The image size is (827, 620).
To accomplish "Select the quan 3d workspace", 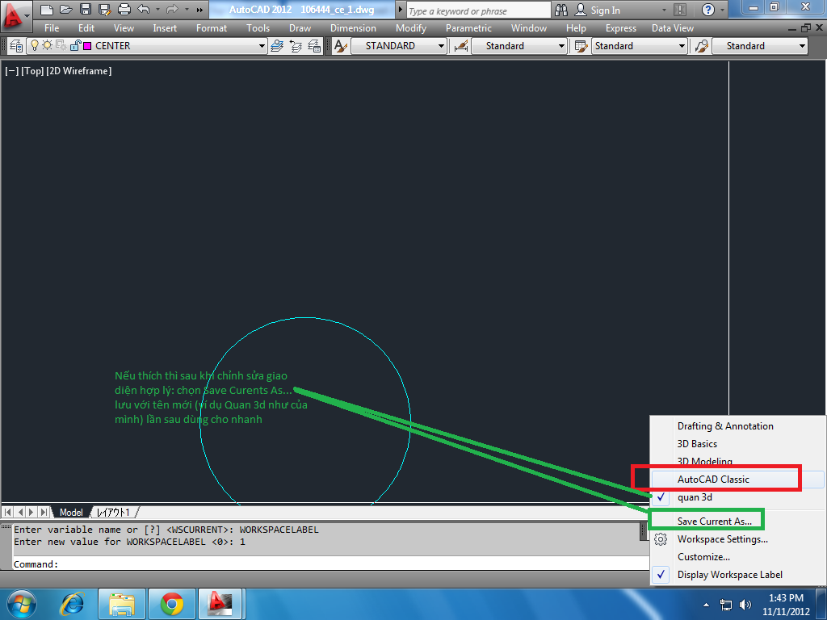I will pyautogui.click(x=737, y=497).
